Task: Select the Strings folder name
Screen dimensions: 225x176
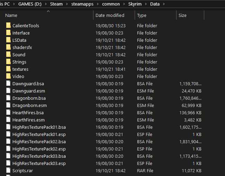Action: [x=19, y=62]
